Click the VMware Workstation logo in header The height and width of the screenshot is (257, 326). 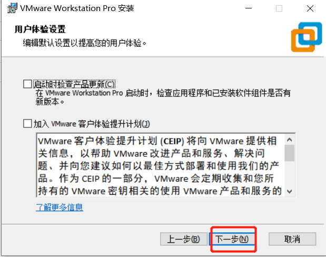307,37
